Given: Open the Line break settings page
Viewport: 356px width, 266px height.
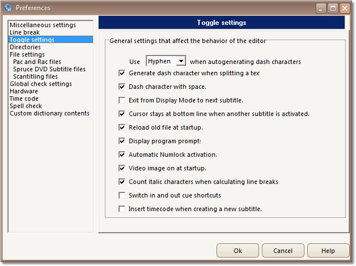Looking at the screenshot, I should pyautogui.click(x=25, y=32).
